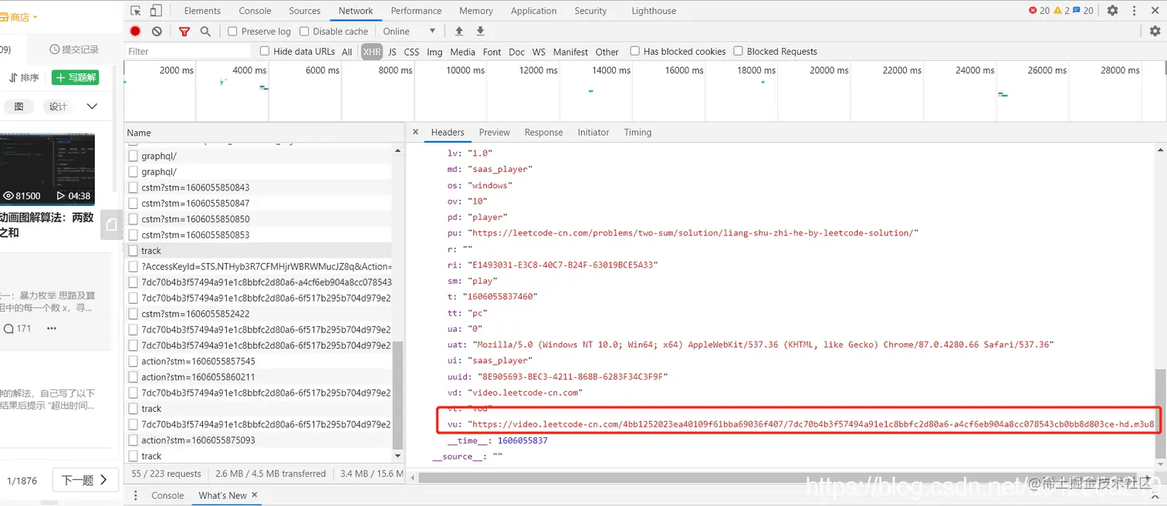Select the XHR filter type
This screenshot has width=1167, height=506.
(x=372, y=52)
